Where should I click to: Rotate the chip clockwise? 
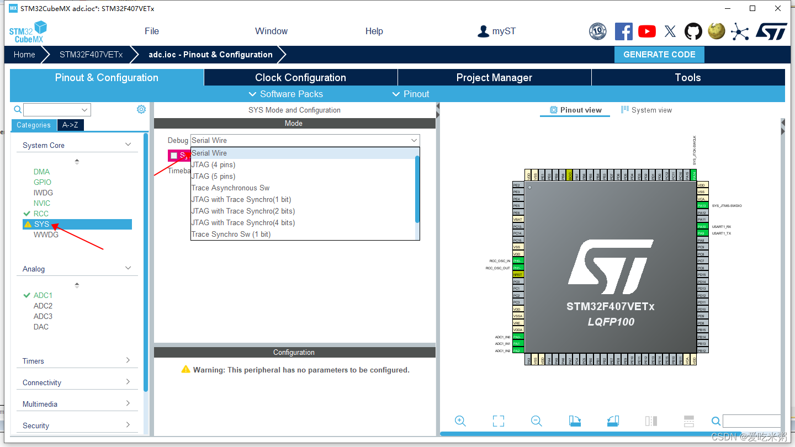click(x=575, y=421)
